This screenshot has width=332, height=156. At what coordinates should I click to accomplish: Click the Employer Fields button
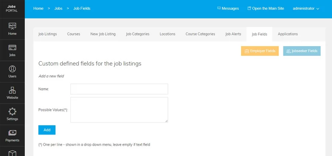coord(260,51)
